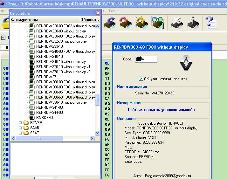Click the 'Manufacturer: VDO.' line
This screenshot has width=227, height=179.
coord(141,138)
